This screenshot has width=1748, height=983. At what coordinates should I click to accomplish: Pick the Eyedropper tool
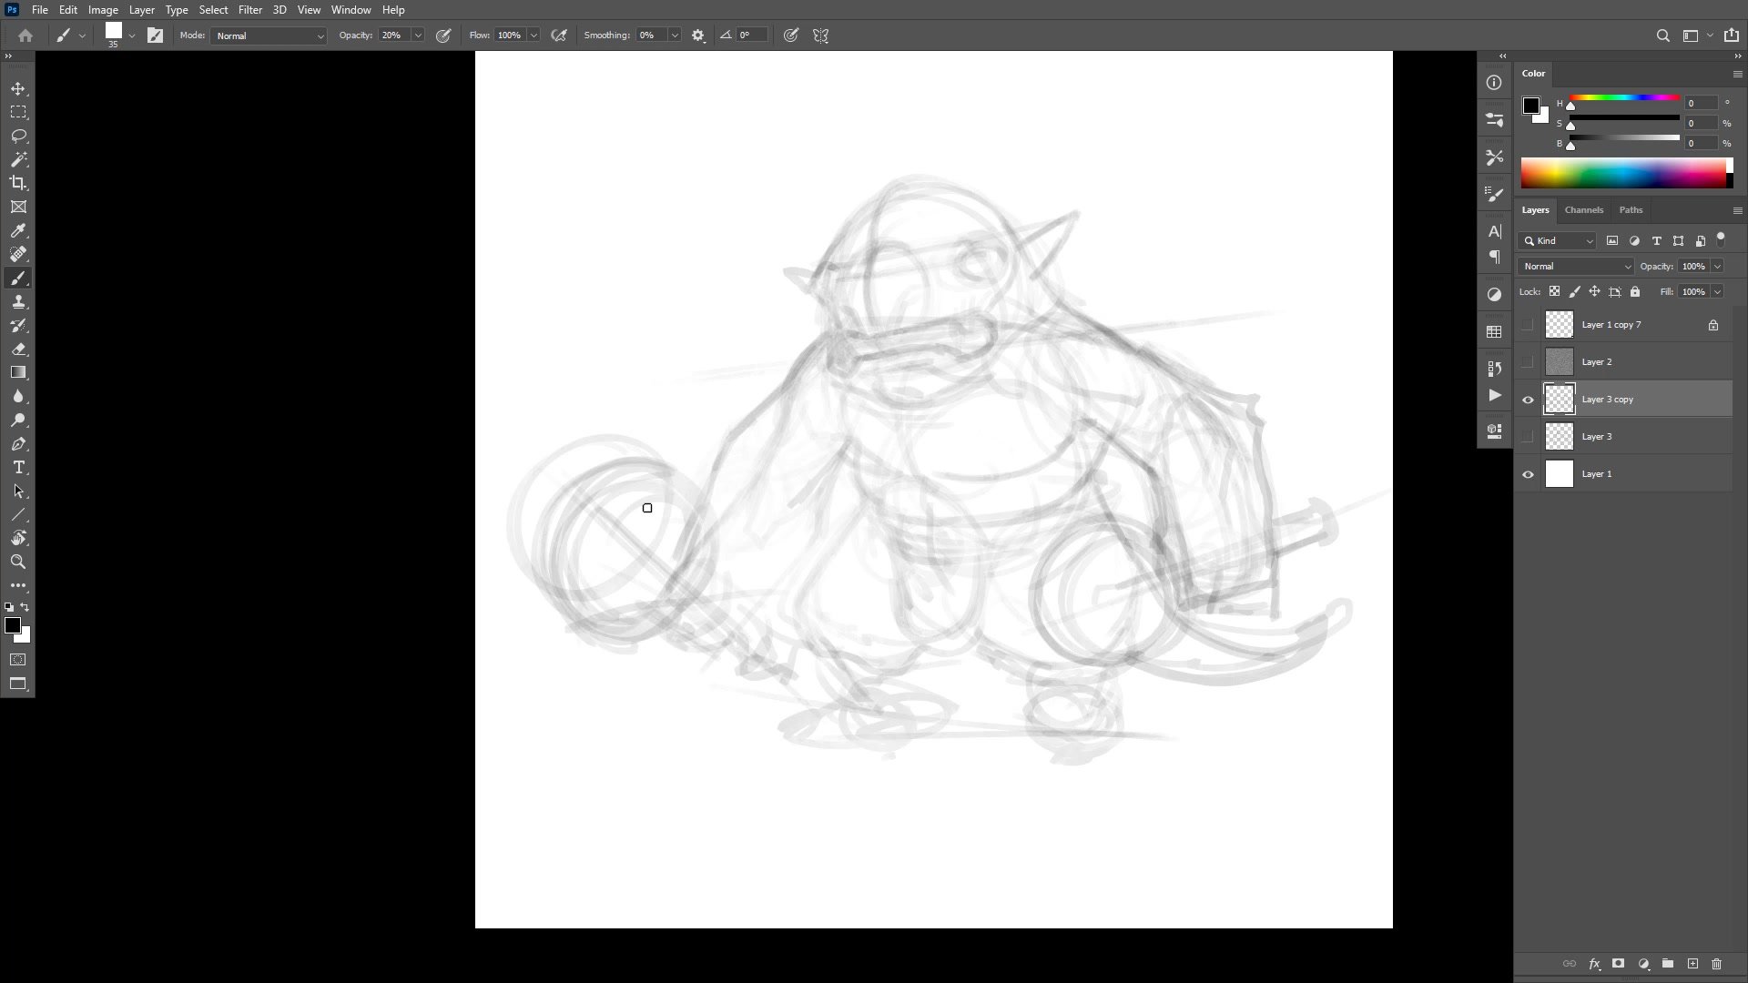[18, 231]
